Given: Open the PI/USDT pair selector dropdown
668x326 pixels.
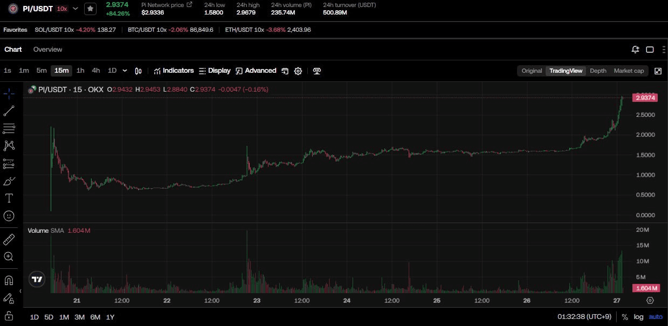Looking at the screenshot, I should [75, 9].
